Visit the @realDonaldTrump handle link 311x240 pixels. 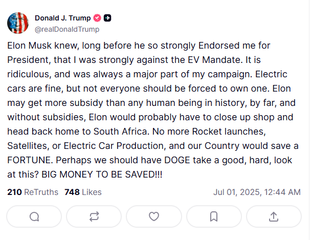point(67,29)
